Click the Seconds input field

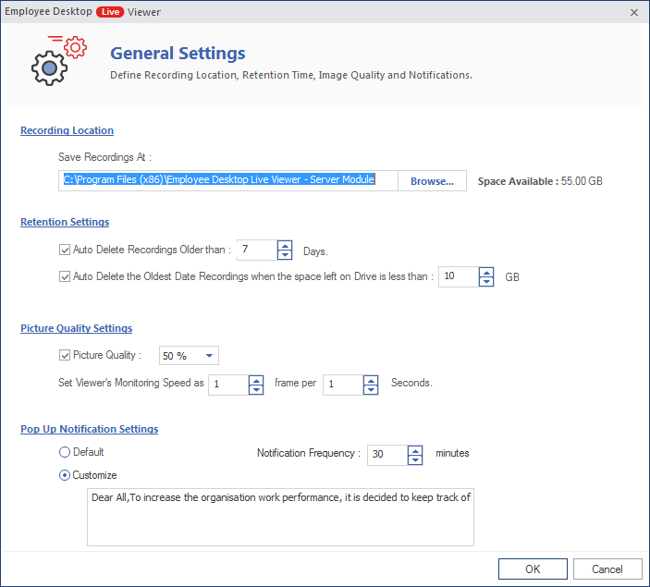[343, 385]
